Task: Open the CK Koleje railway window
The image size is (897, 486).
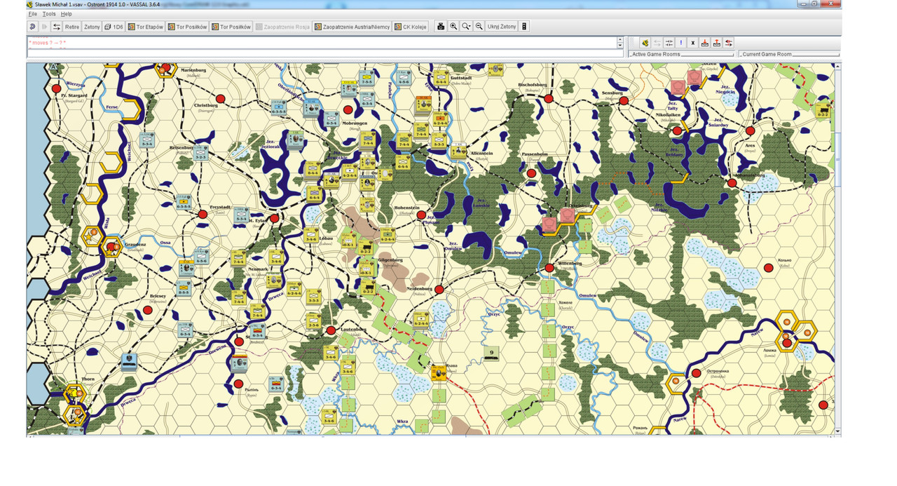Action: 411,27
